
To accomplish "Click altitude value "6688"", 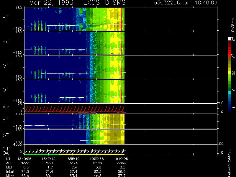I will click(97, 163).
